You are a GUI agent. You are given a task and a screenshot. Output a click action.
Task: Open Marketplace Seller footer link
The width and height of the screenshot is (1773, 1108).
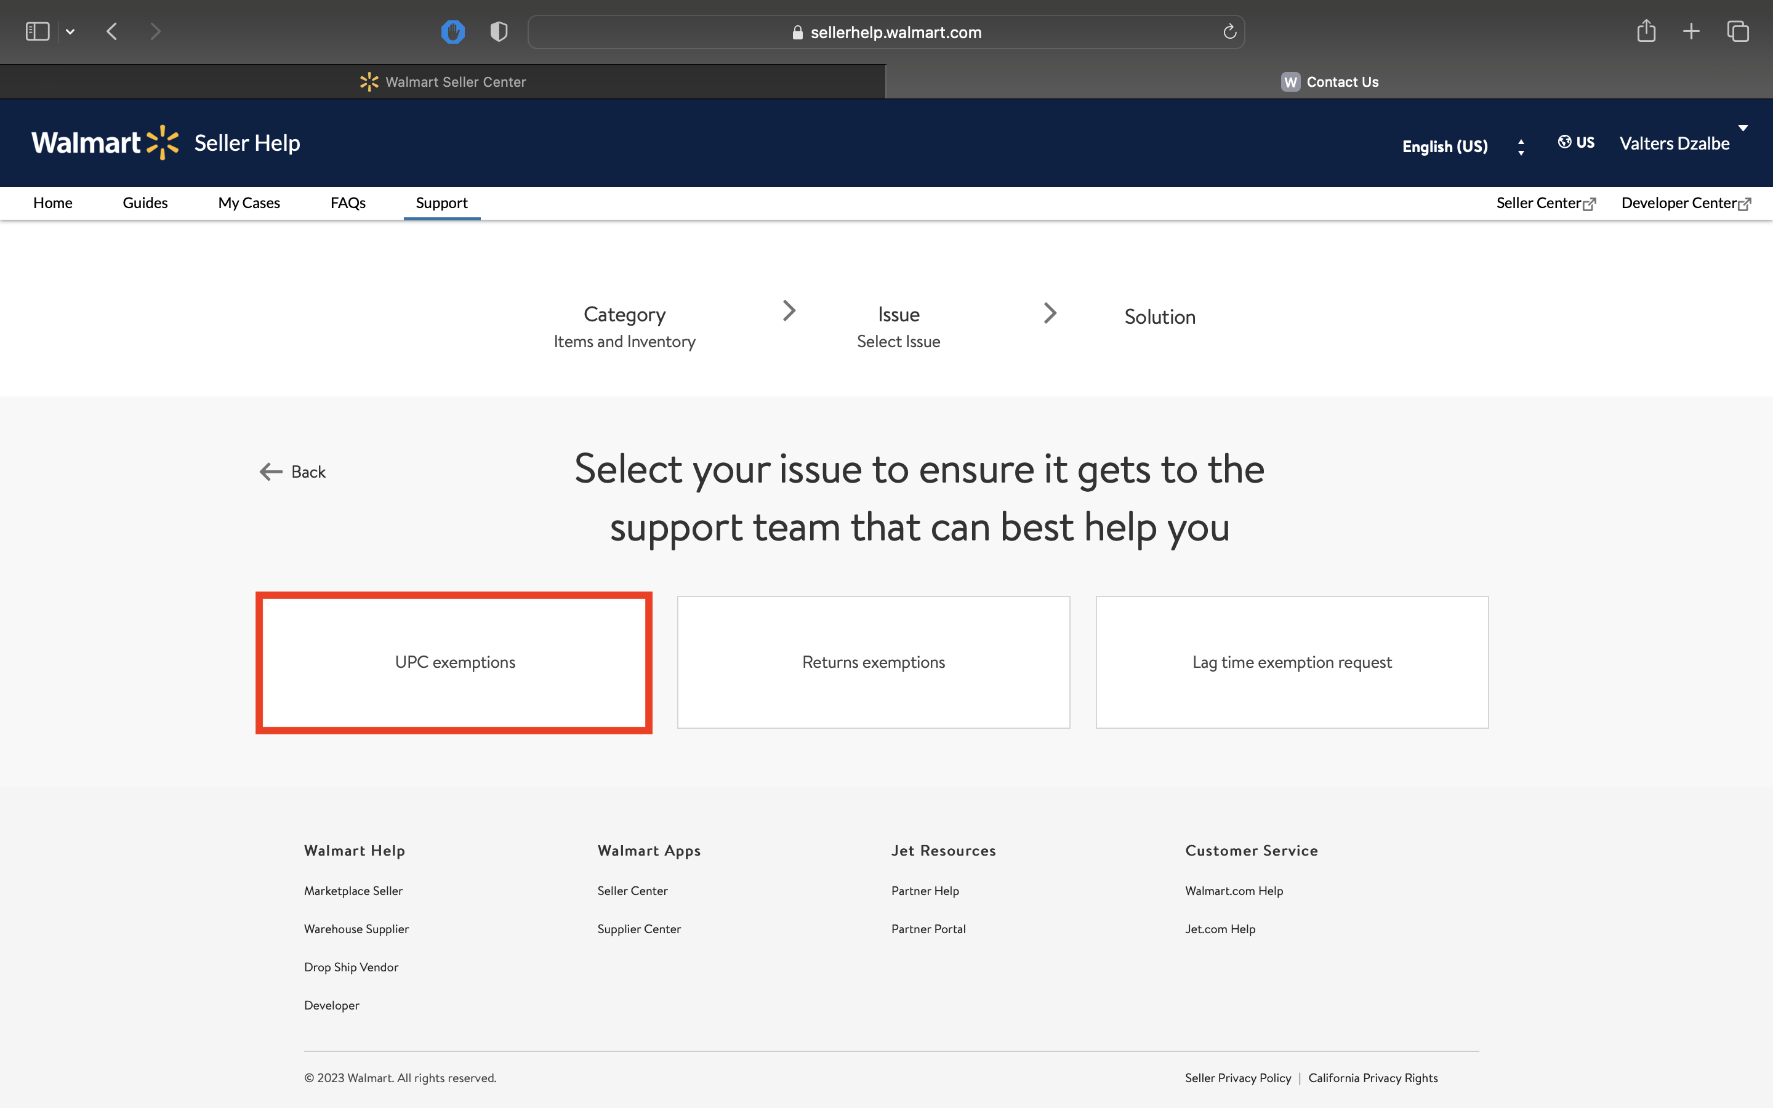[x=353, y=891]
